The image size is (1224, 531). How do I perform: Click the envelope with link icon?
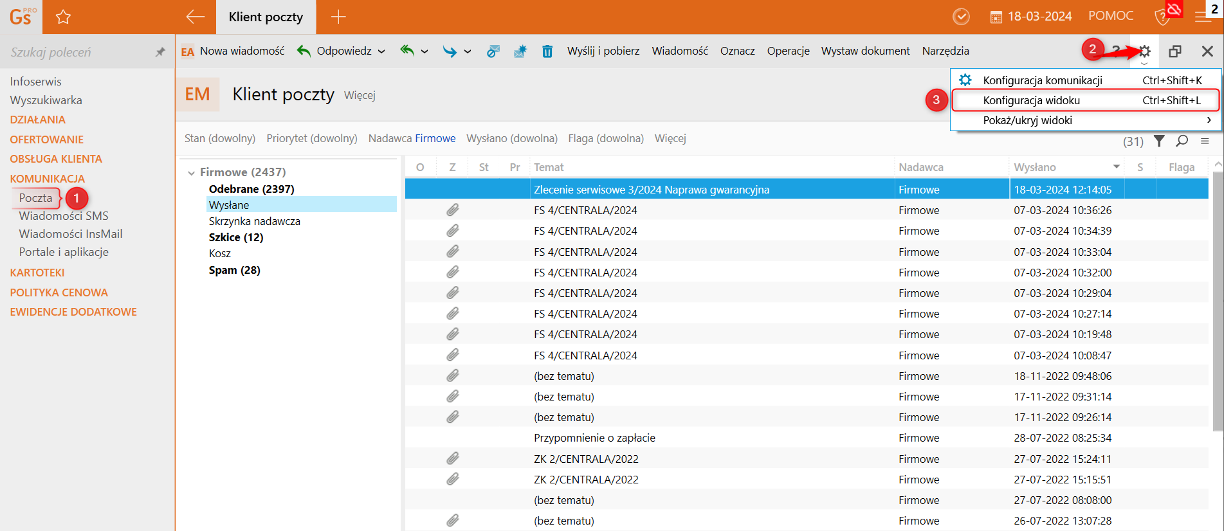(493, 51)
